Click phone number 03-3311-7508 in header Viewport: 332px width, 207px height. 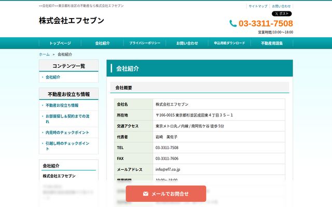coord(266,23)
